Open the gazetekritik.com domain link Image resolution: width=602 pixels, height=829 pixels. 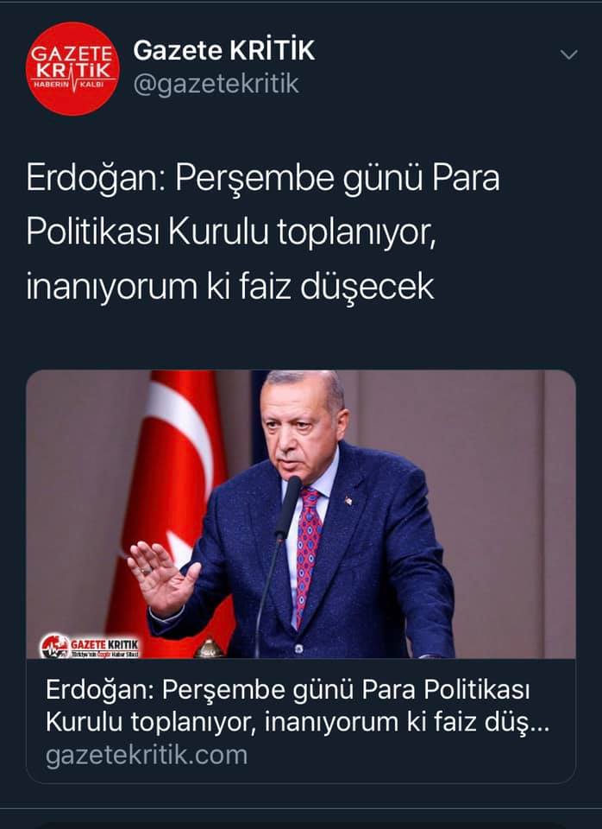point(147,755)
